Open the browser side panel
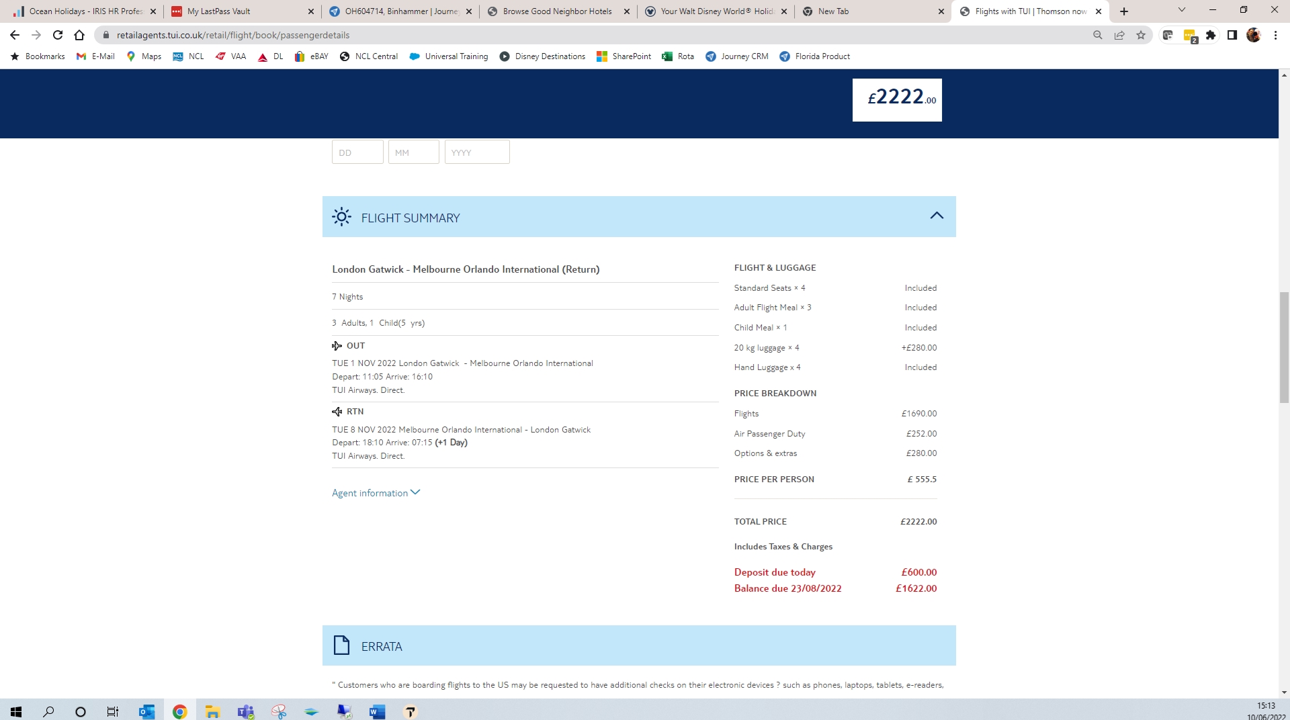 (1232, 35)
